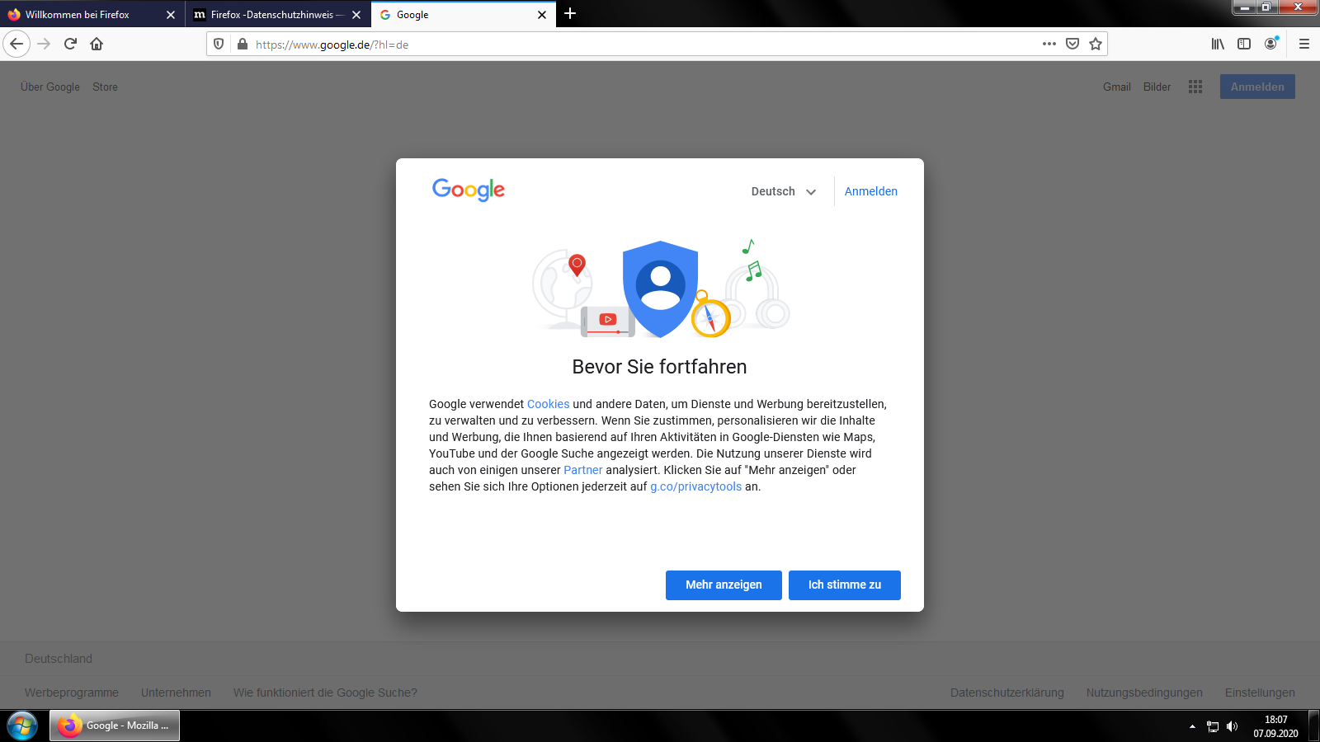Go to the Firefox home page
Image resolution: width=1320 pixels, height=742 pixels.
coord(97,44)
